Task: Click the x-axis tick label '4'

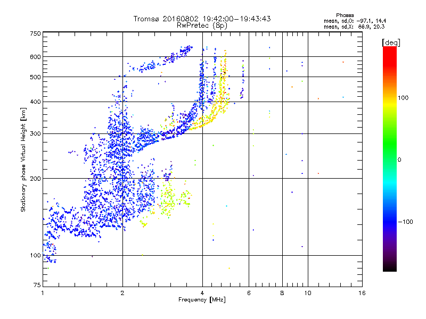Action: 202,293
